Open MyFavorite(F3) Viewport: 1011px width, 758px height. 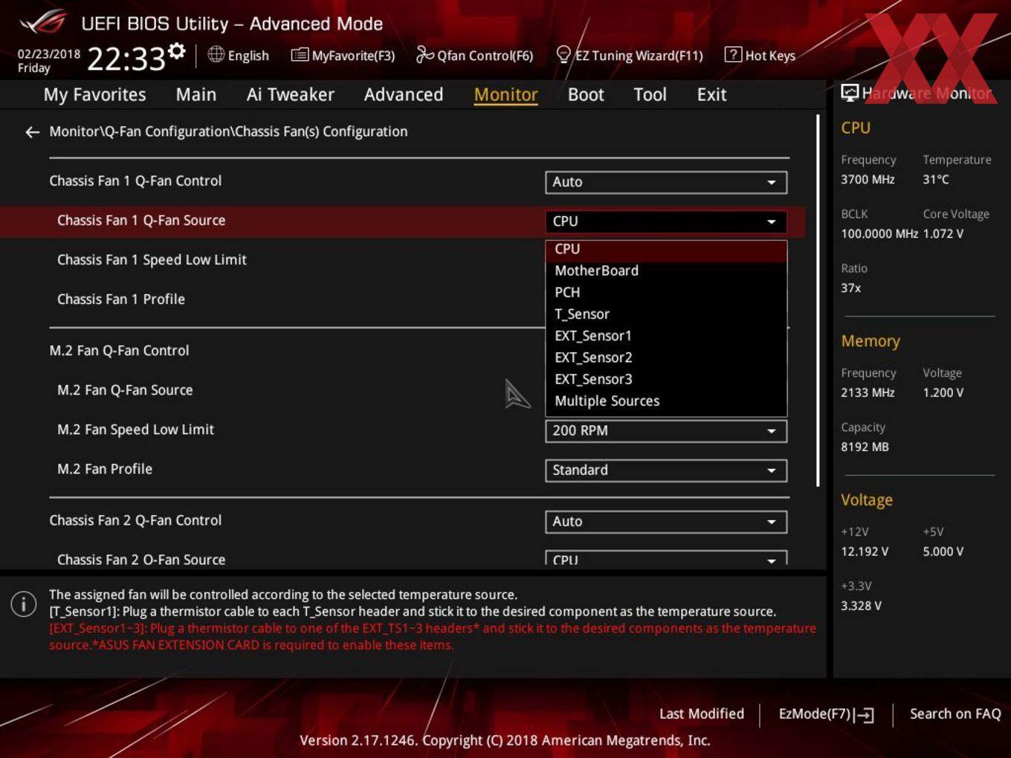[343, 55]
